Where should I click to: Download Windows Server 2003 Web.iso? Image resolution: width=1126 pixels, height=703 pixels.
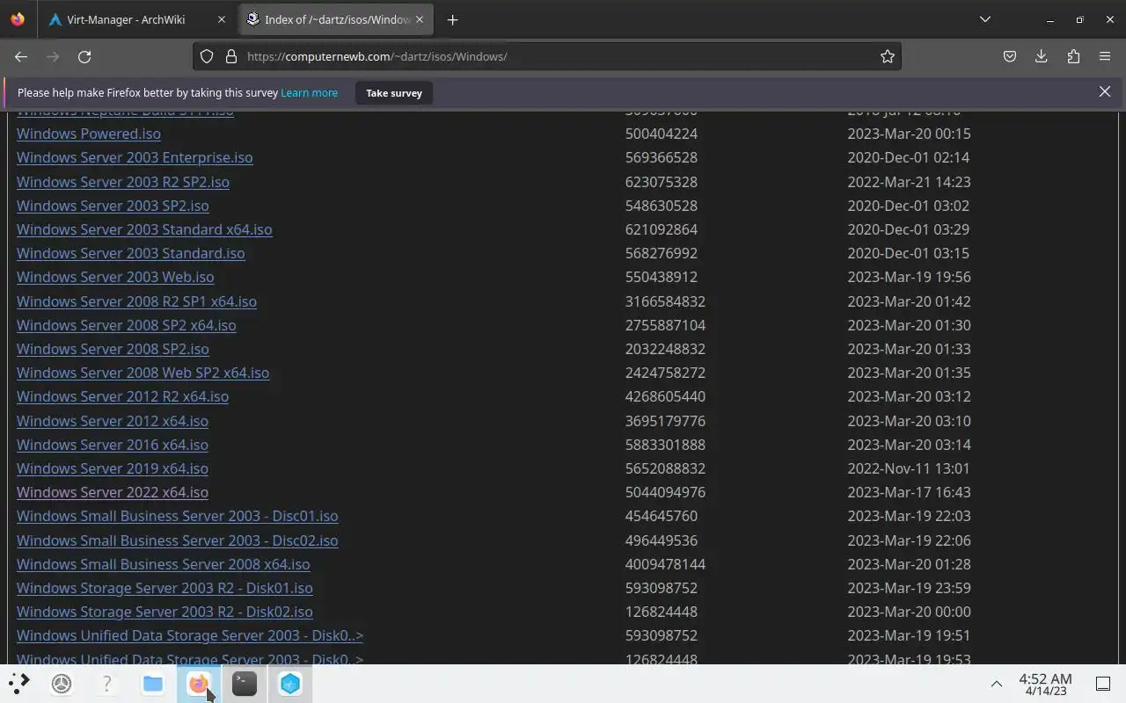pyautogui.click(x=115, y=277)
